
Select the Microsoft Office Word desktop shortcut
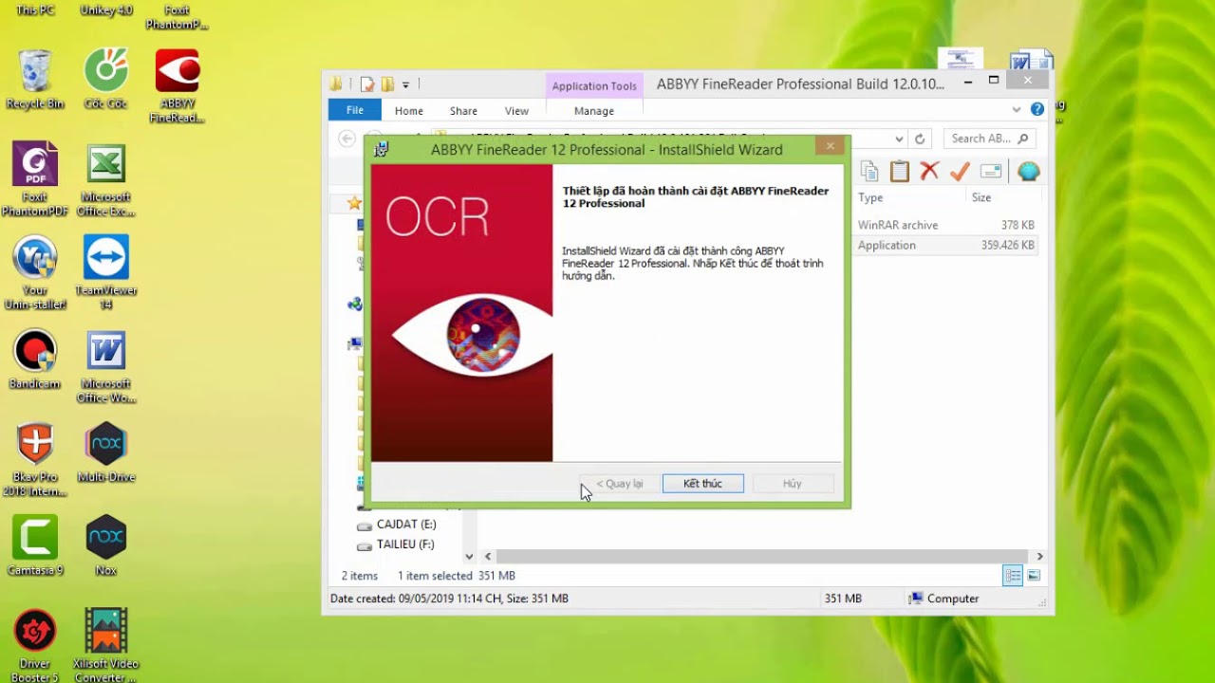point(106,366)
